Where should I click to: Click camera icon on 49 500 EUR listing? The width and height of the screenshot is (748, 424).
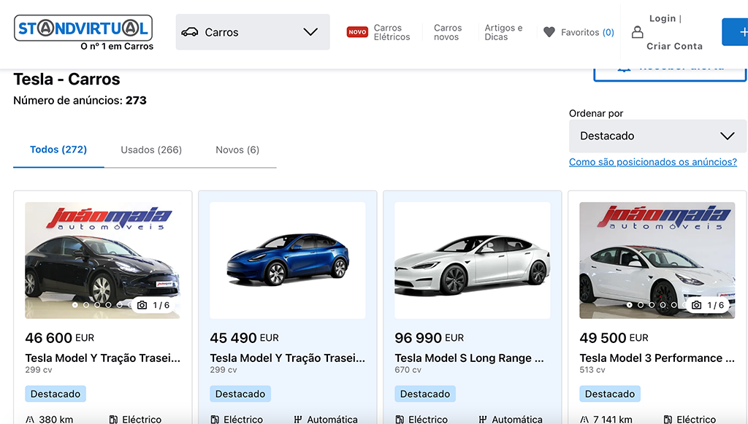(696, 305)
